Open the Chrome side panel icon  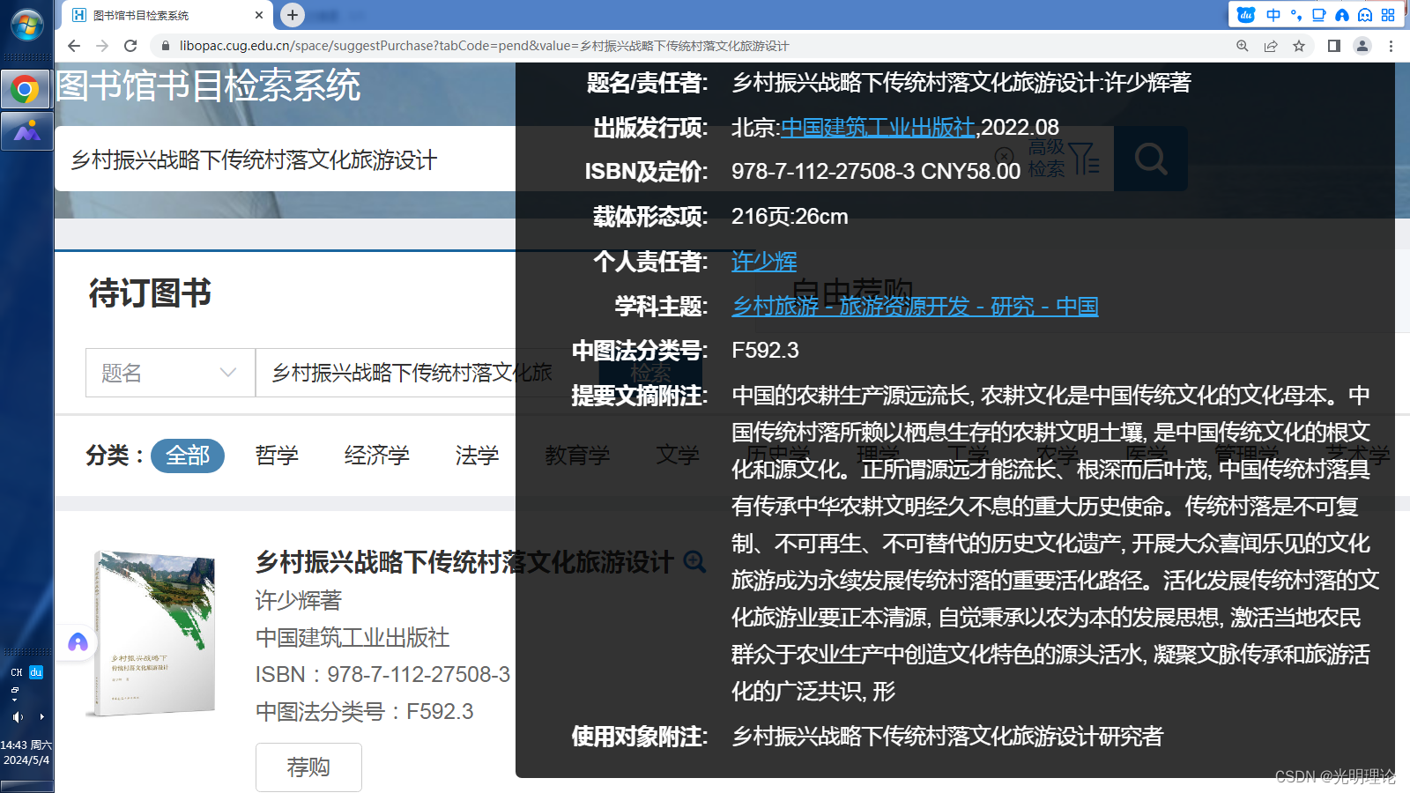(x=1334, y=46)
